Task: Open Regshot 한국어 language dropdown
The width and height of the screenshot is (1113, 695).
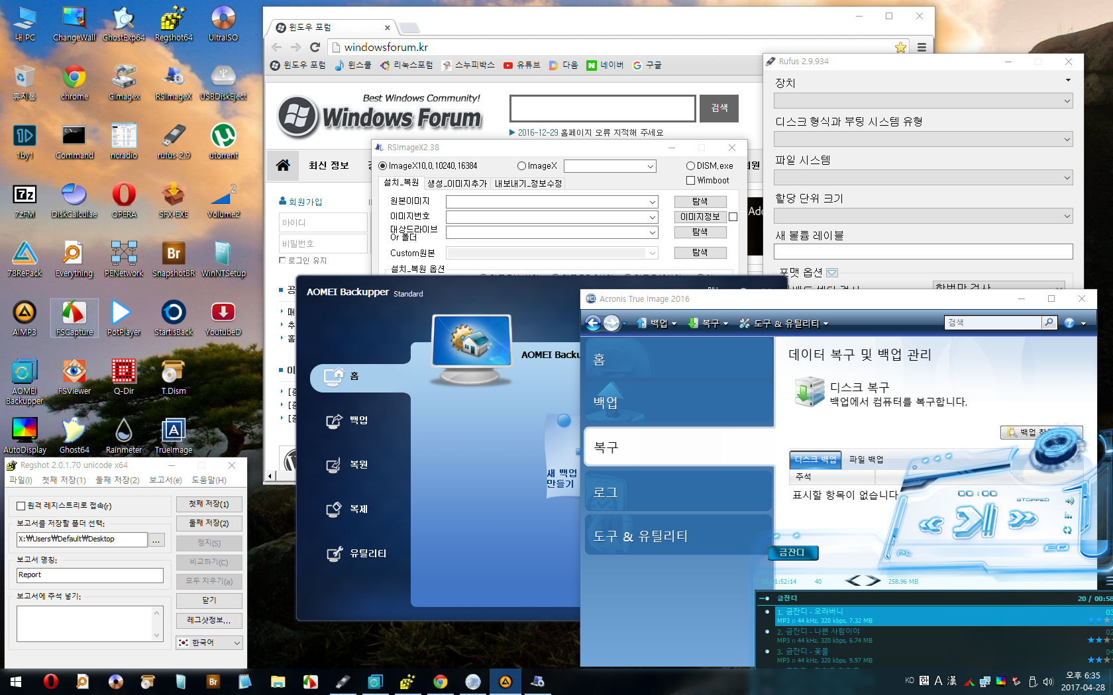Action: coord(209,643)
